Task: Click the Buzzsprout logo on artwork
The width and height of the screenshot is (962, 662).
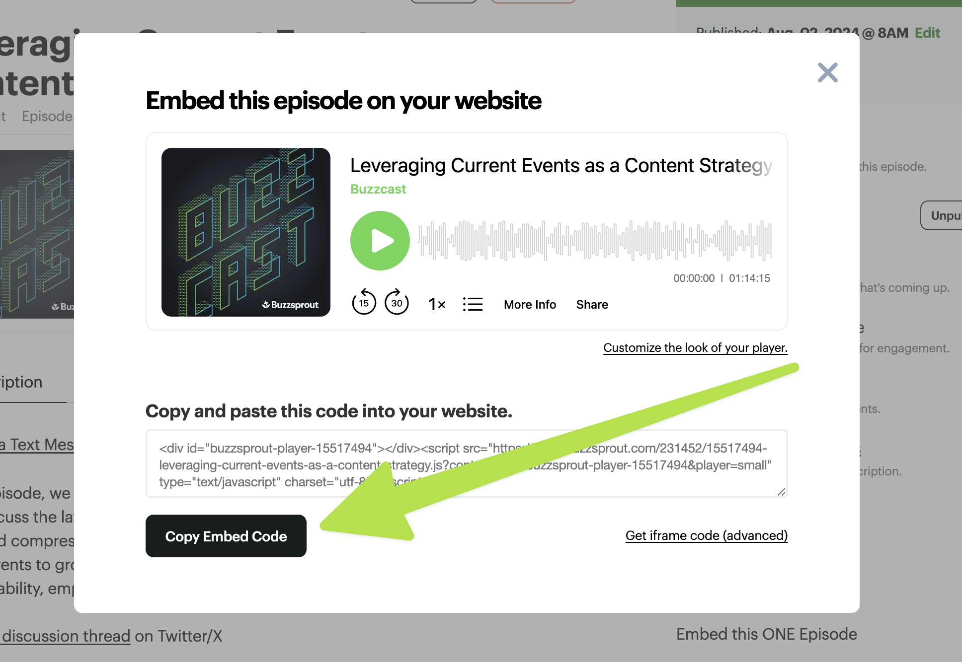Action: (290, 305)
